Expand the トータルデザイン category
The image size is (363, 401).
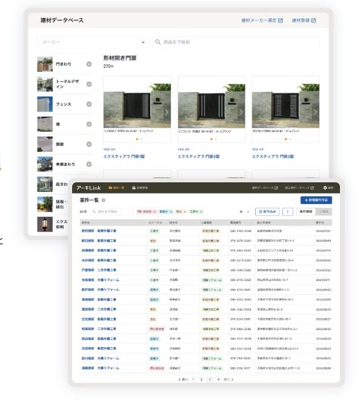pos(88,84)
